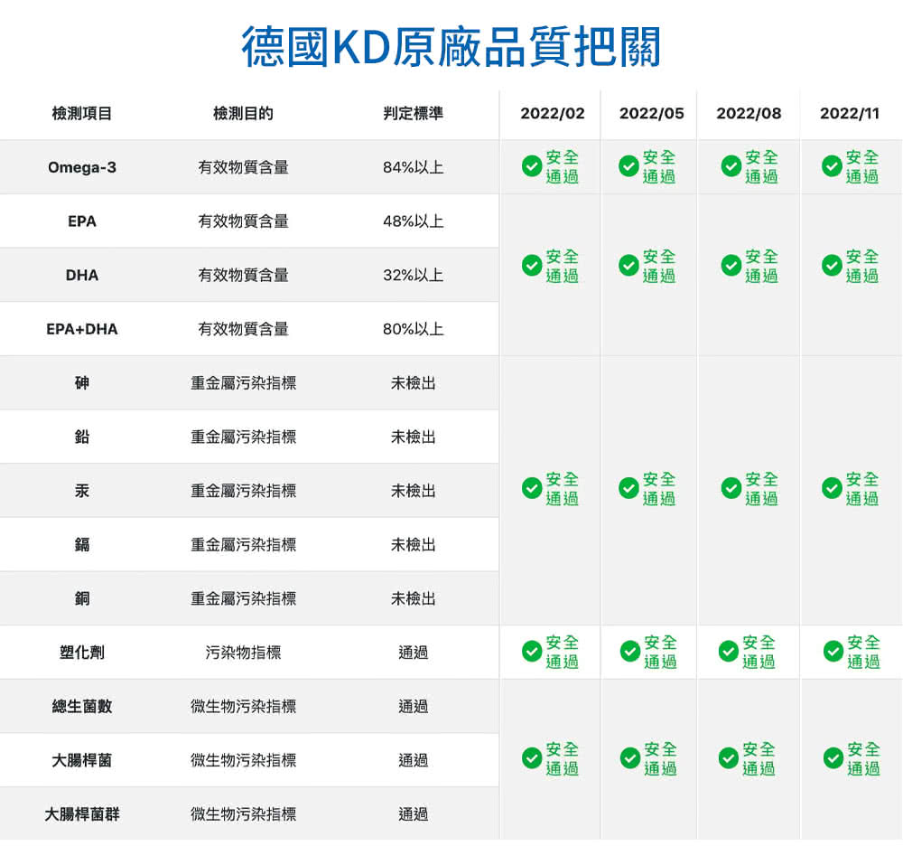
Task: Click 通過 standard in the 塑化劑 row
Action: point(414,653)
